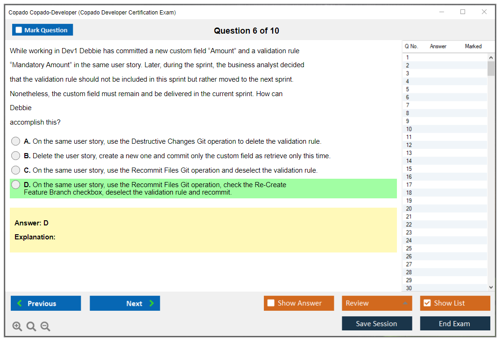Click the zoom reset magnifier icon

31,326
